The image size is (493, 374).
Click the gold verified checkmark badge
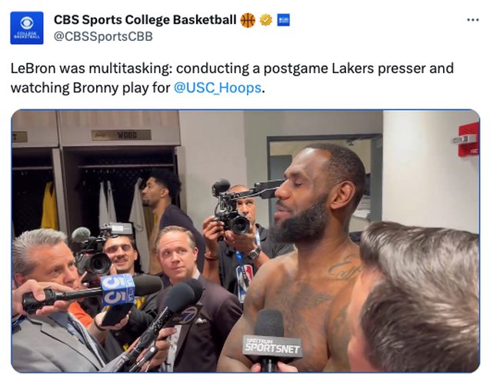tap(266, 20)
